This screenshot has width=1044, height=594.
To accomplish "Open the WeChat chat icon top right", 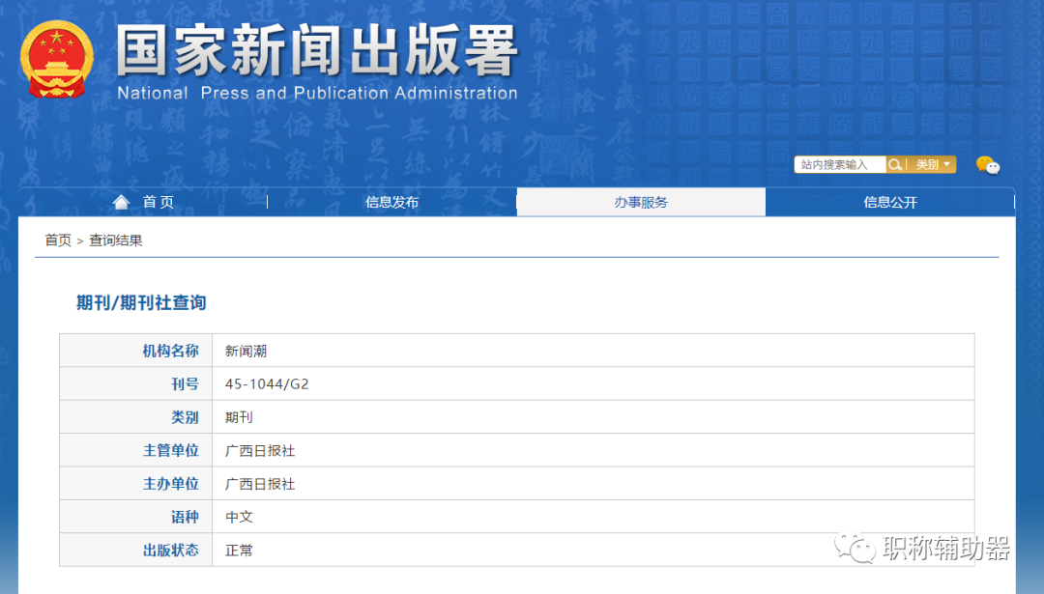I will 990,164.
